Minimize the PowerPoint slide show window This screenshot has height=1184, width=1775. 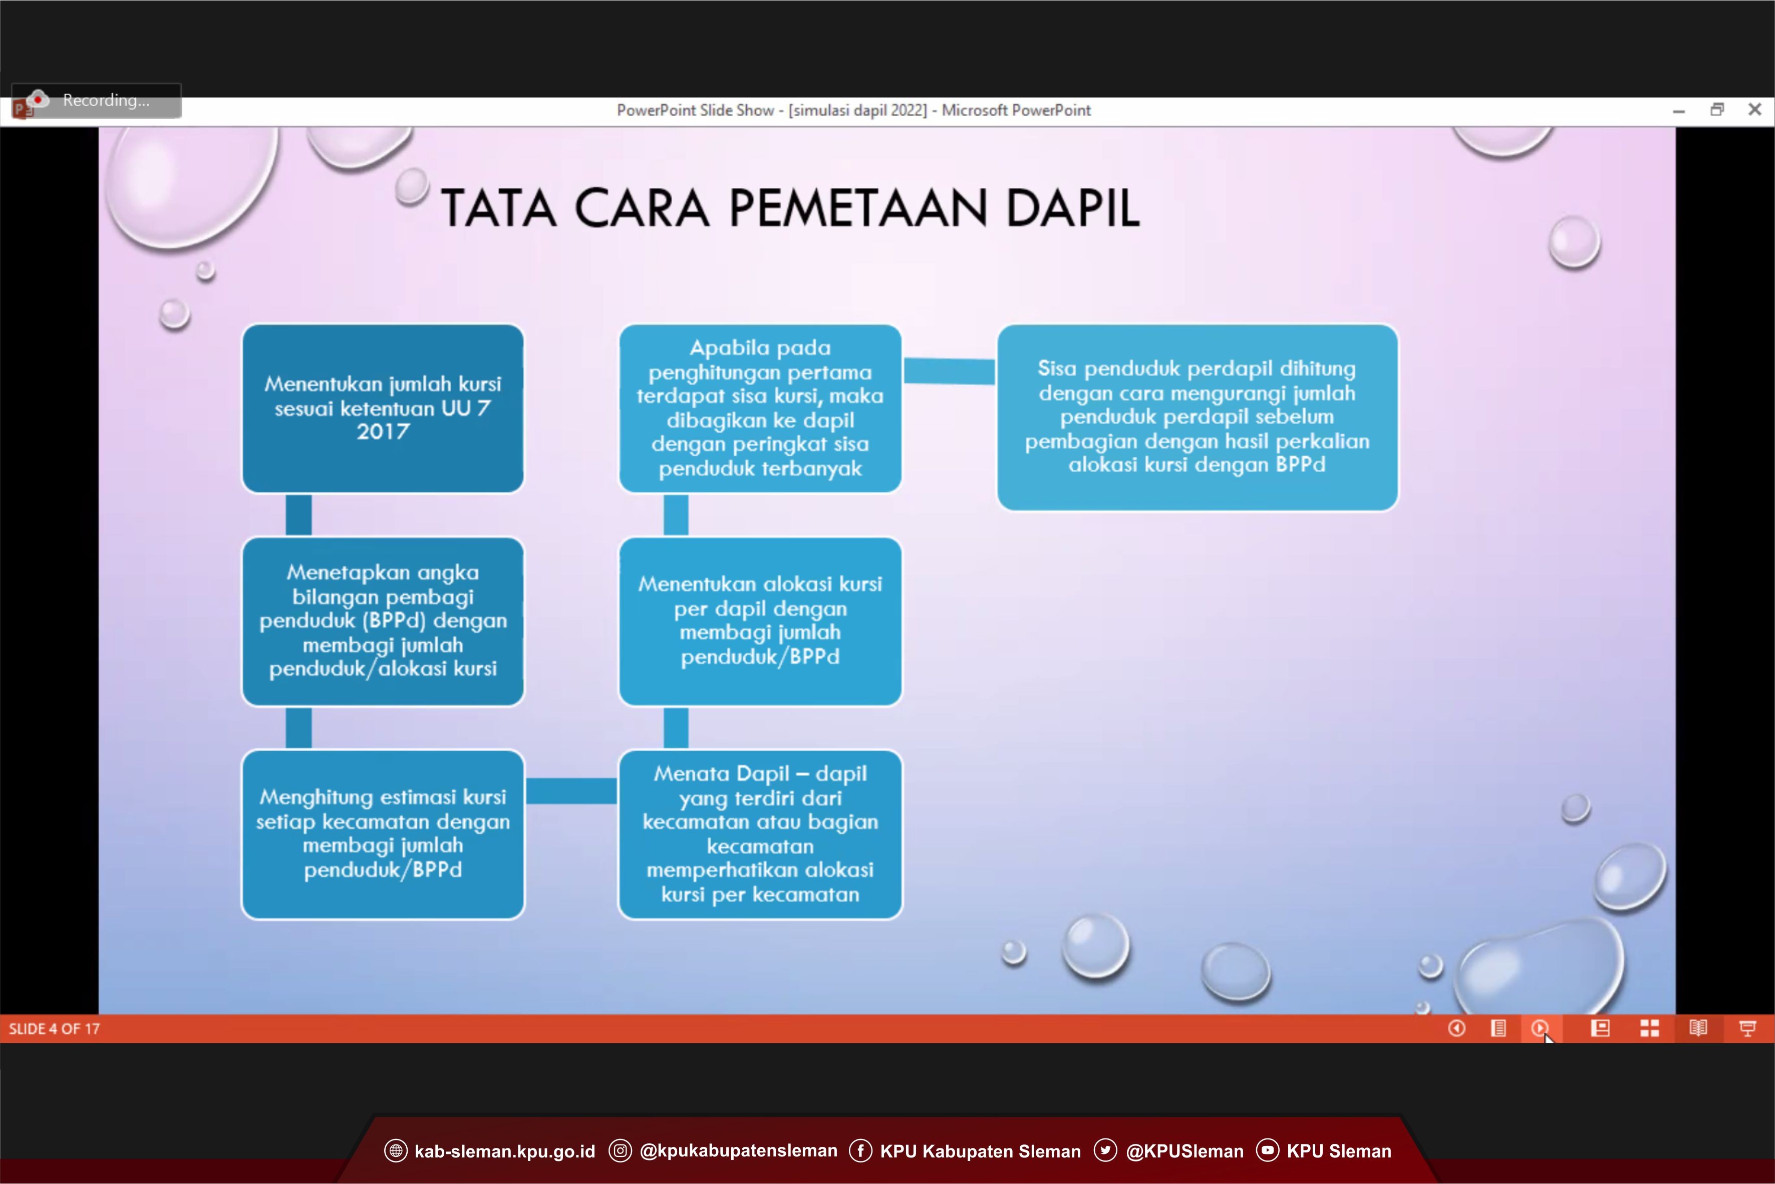[1678, 110]
